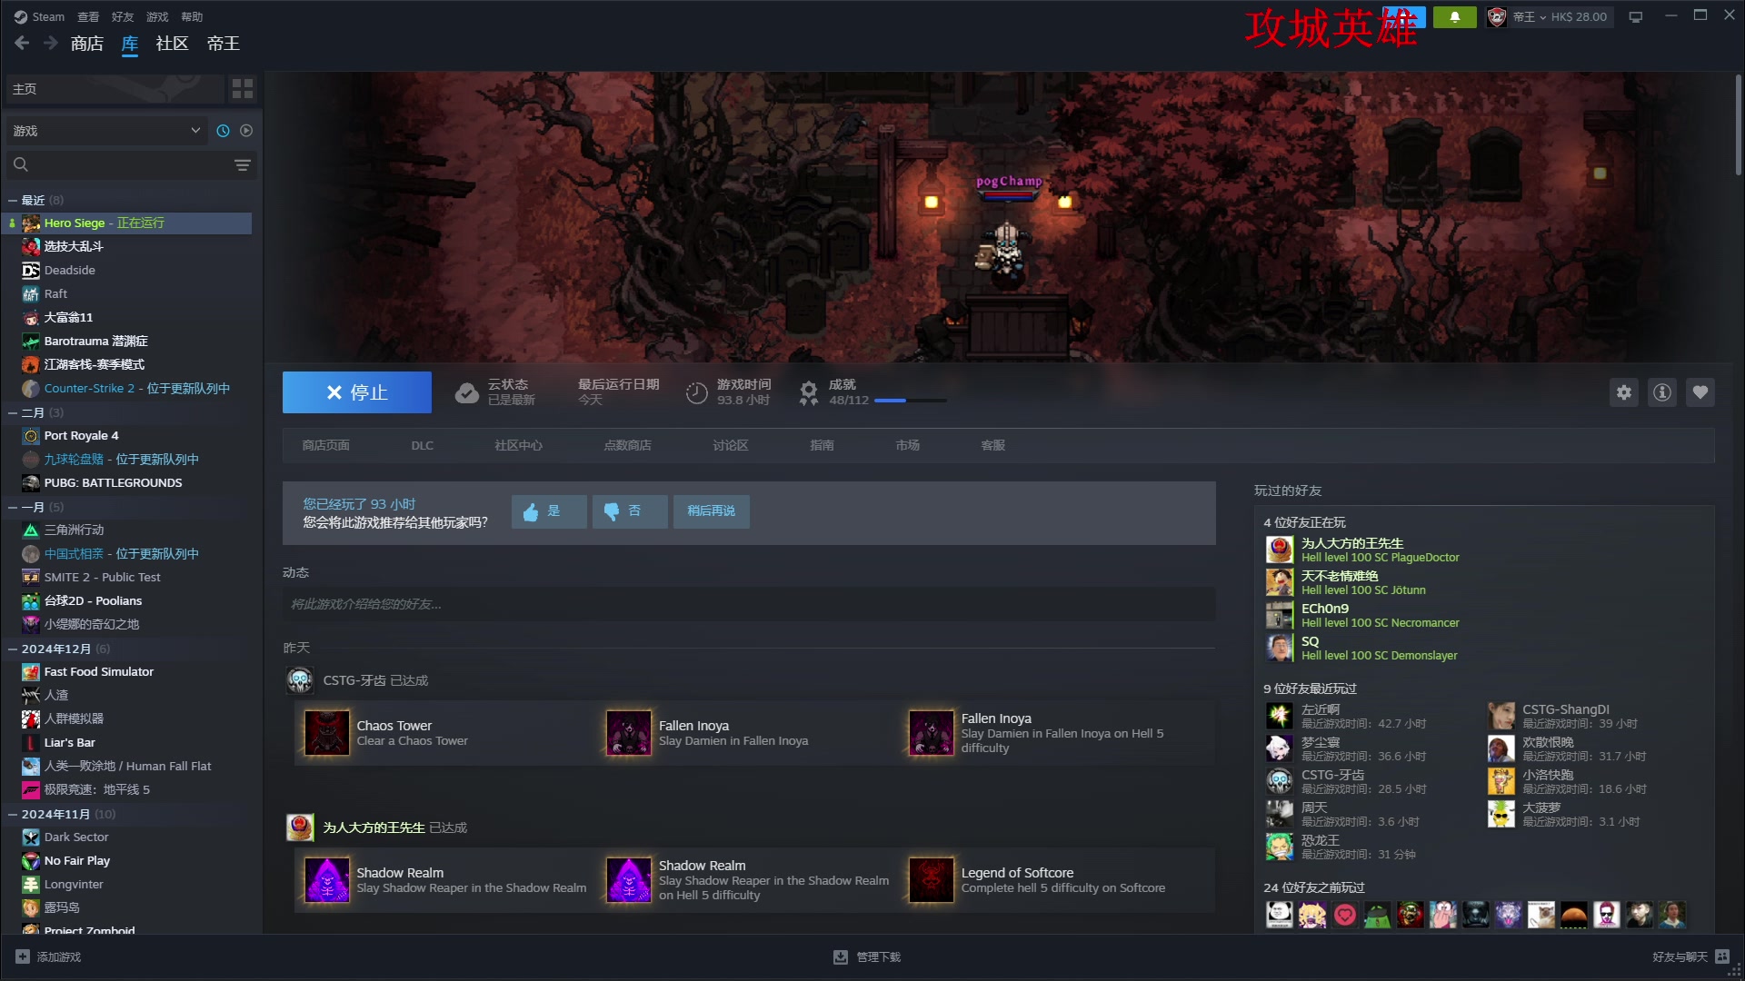Add Hero Siege to favorites heart
The image size is (1745, 981).
pyautogui.click(x=1700, y=392)
